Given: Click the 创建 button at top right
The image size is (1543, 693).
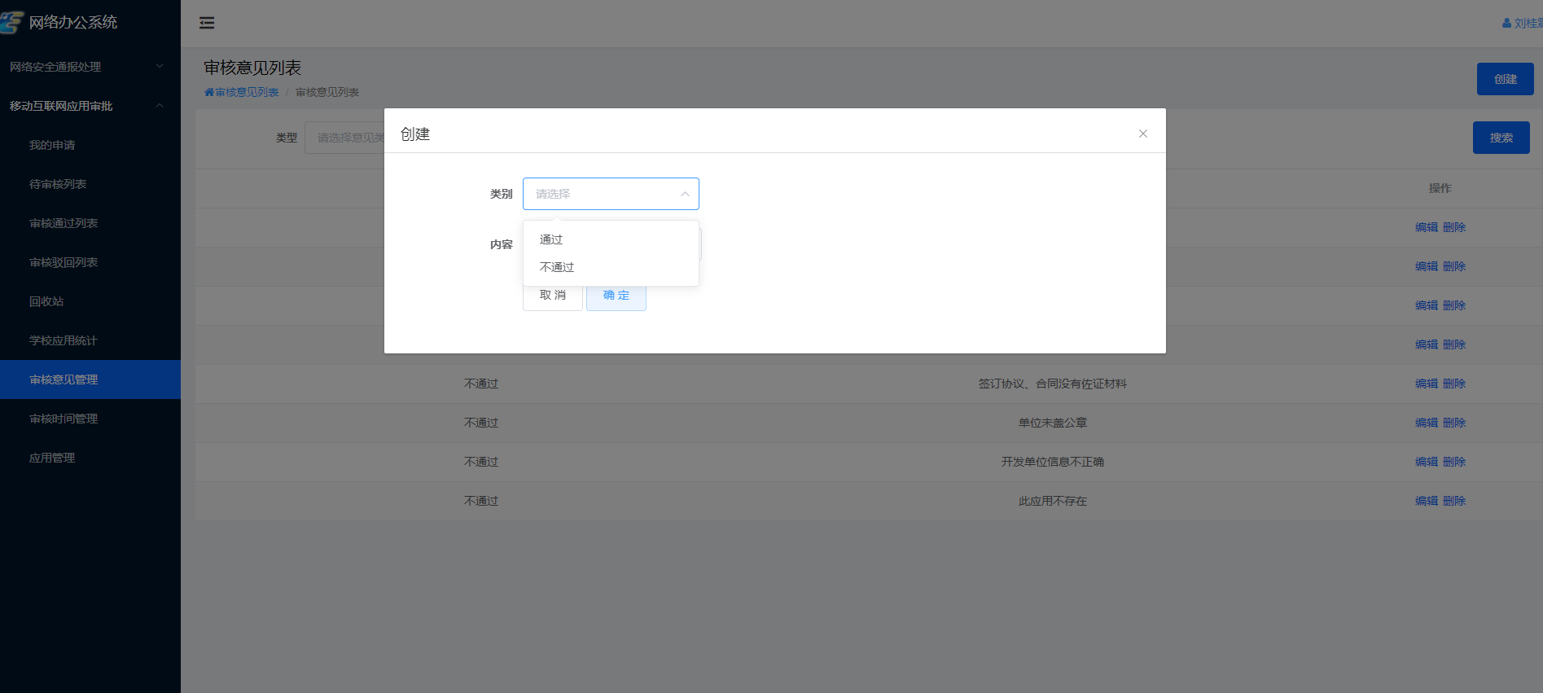Looking at the screenshot, I should 1505,79.
